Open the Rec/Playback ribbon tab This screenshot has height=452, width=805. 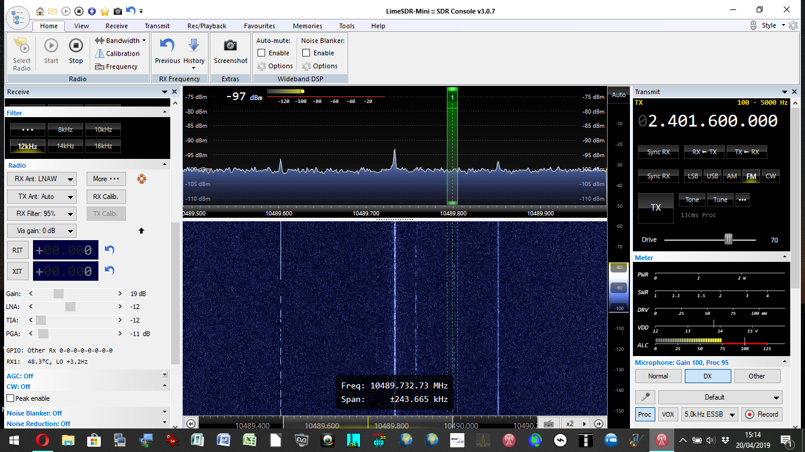coord(207,26)
